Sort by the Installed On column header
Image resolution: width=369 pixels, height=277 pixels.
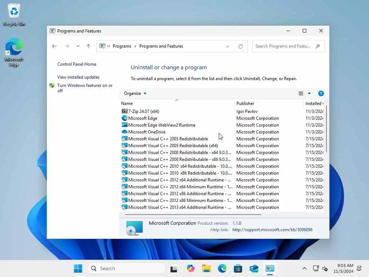coord(314,104)
